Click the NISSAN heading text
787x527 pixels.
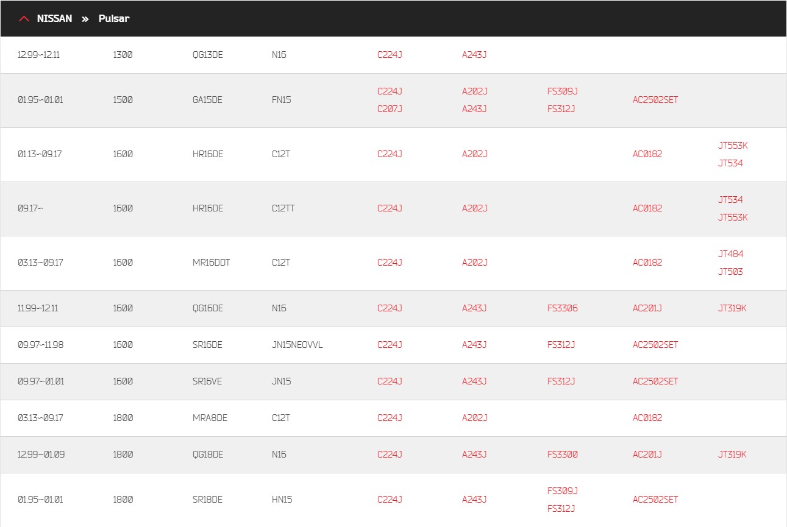pos(54,18)
